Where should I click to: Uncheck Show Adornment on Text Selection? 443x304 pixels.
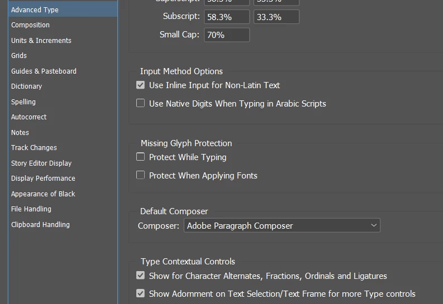(140, 293)
